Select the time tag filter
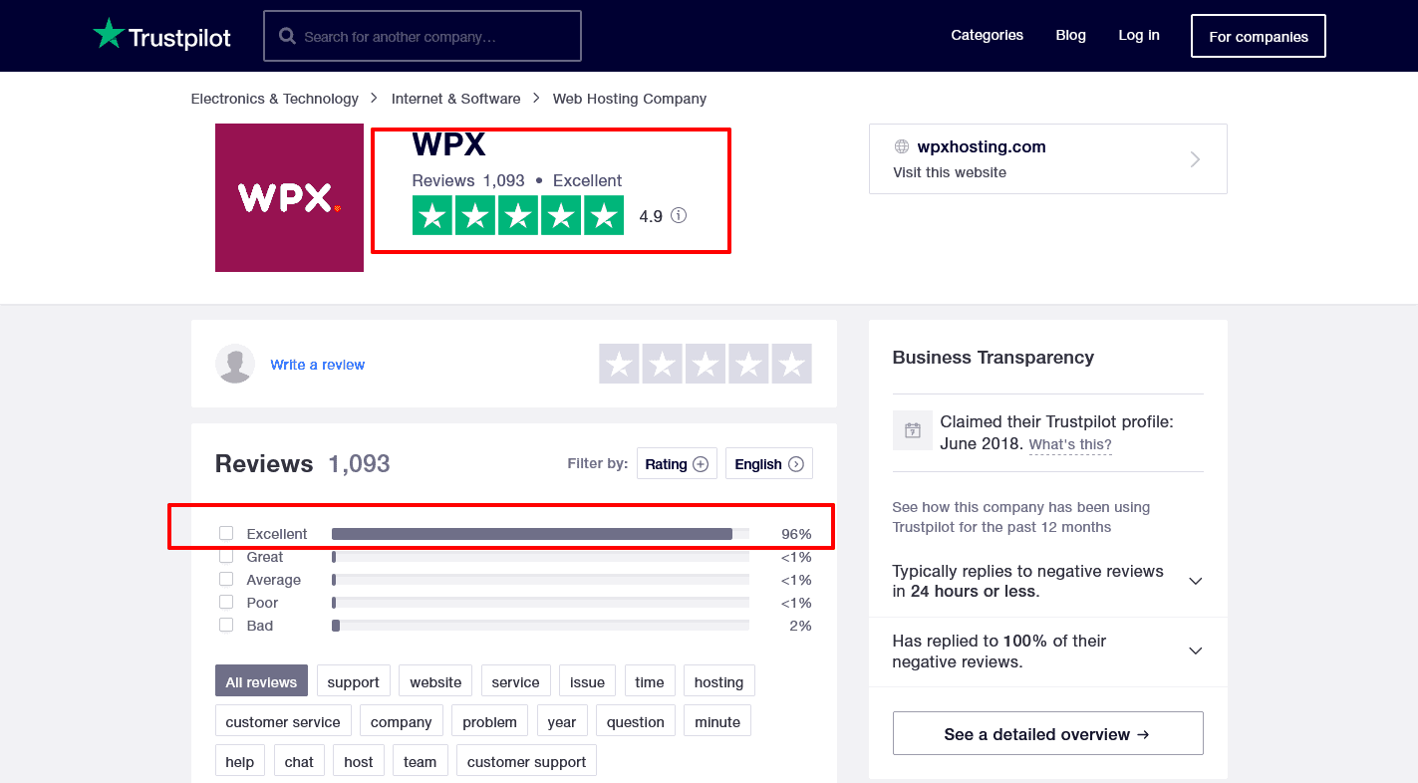This screenshot has height=783, width=1418. tap(650, 681)
